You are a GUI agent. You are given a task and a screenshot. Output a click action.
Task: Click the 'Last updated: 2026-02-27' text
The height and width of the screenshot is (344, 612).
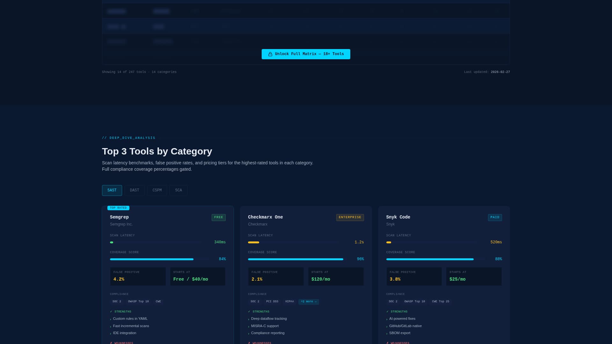pos(487,72)
